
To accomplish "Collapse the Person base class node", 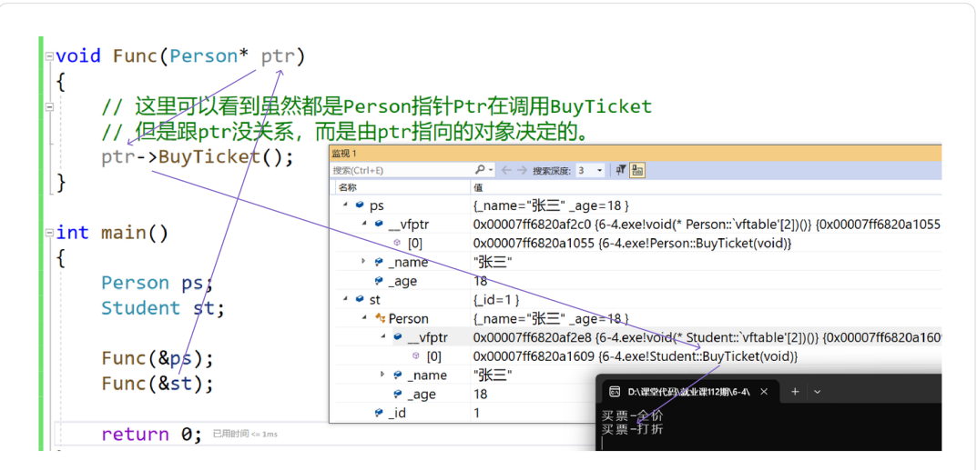I will coord(364,318).
